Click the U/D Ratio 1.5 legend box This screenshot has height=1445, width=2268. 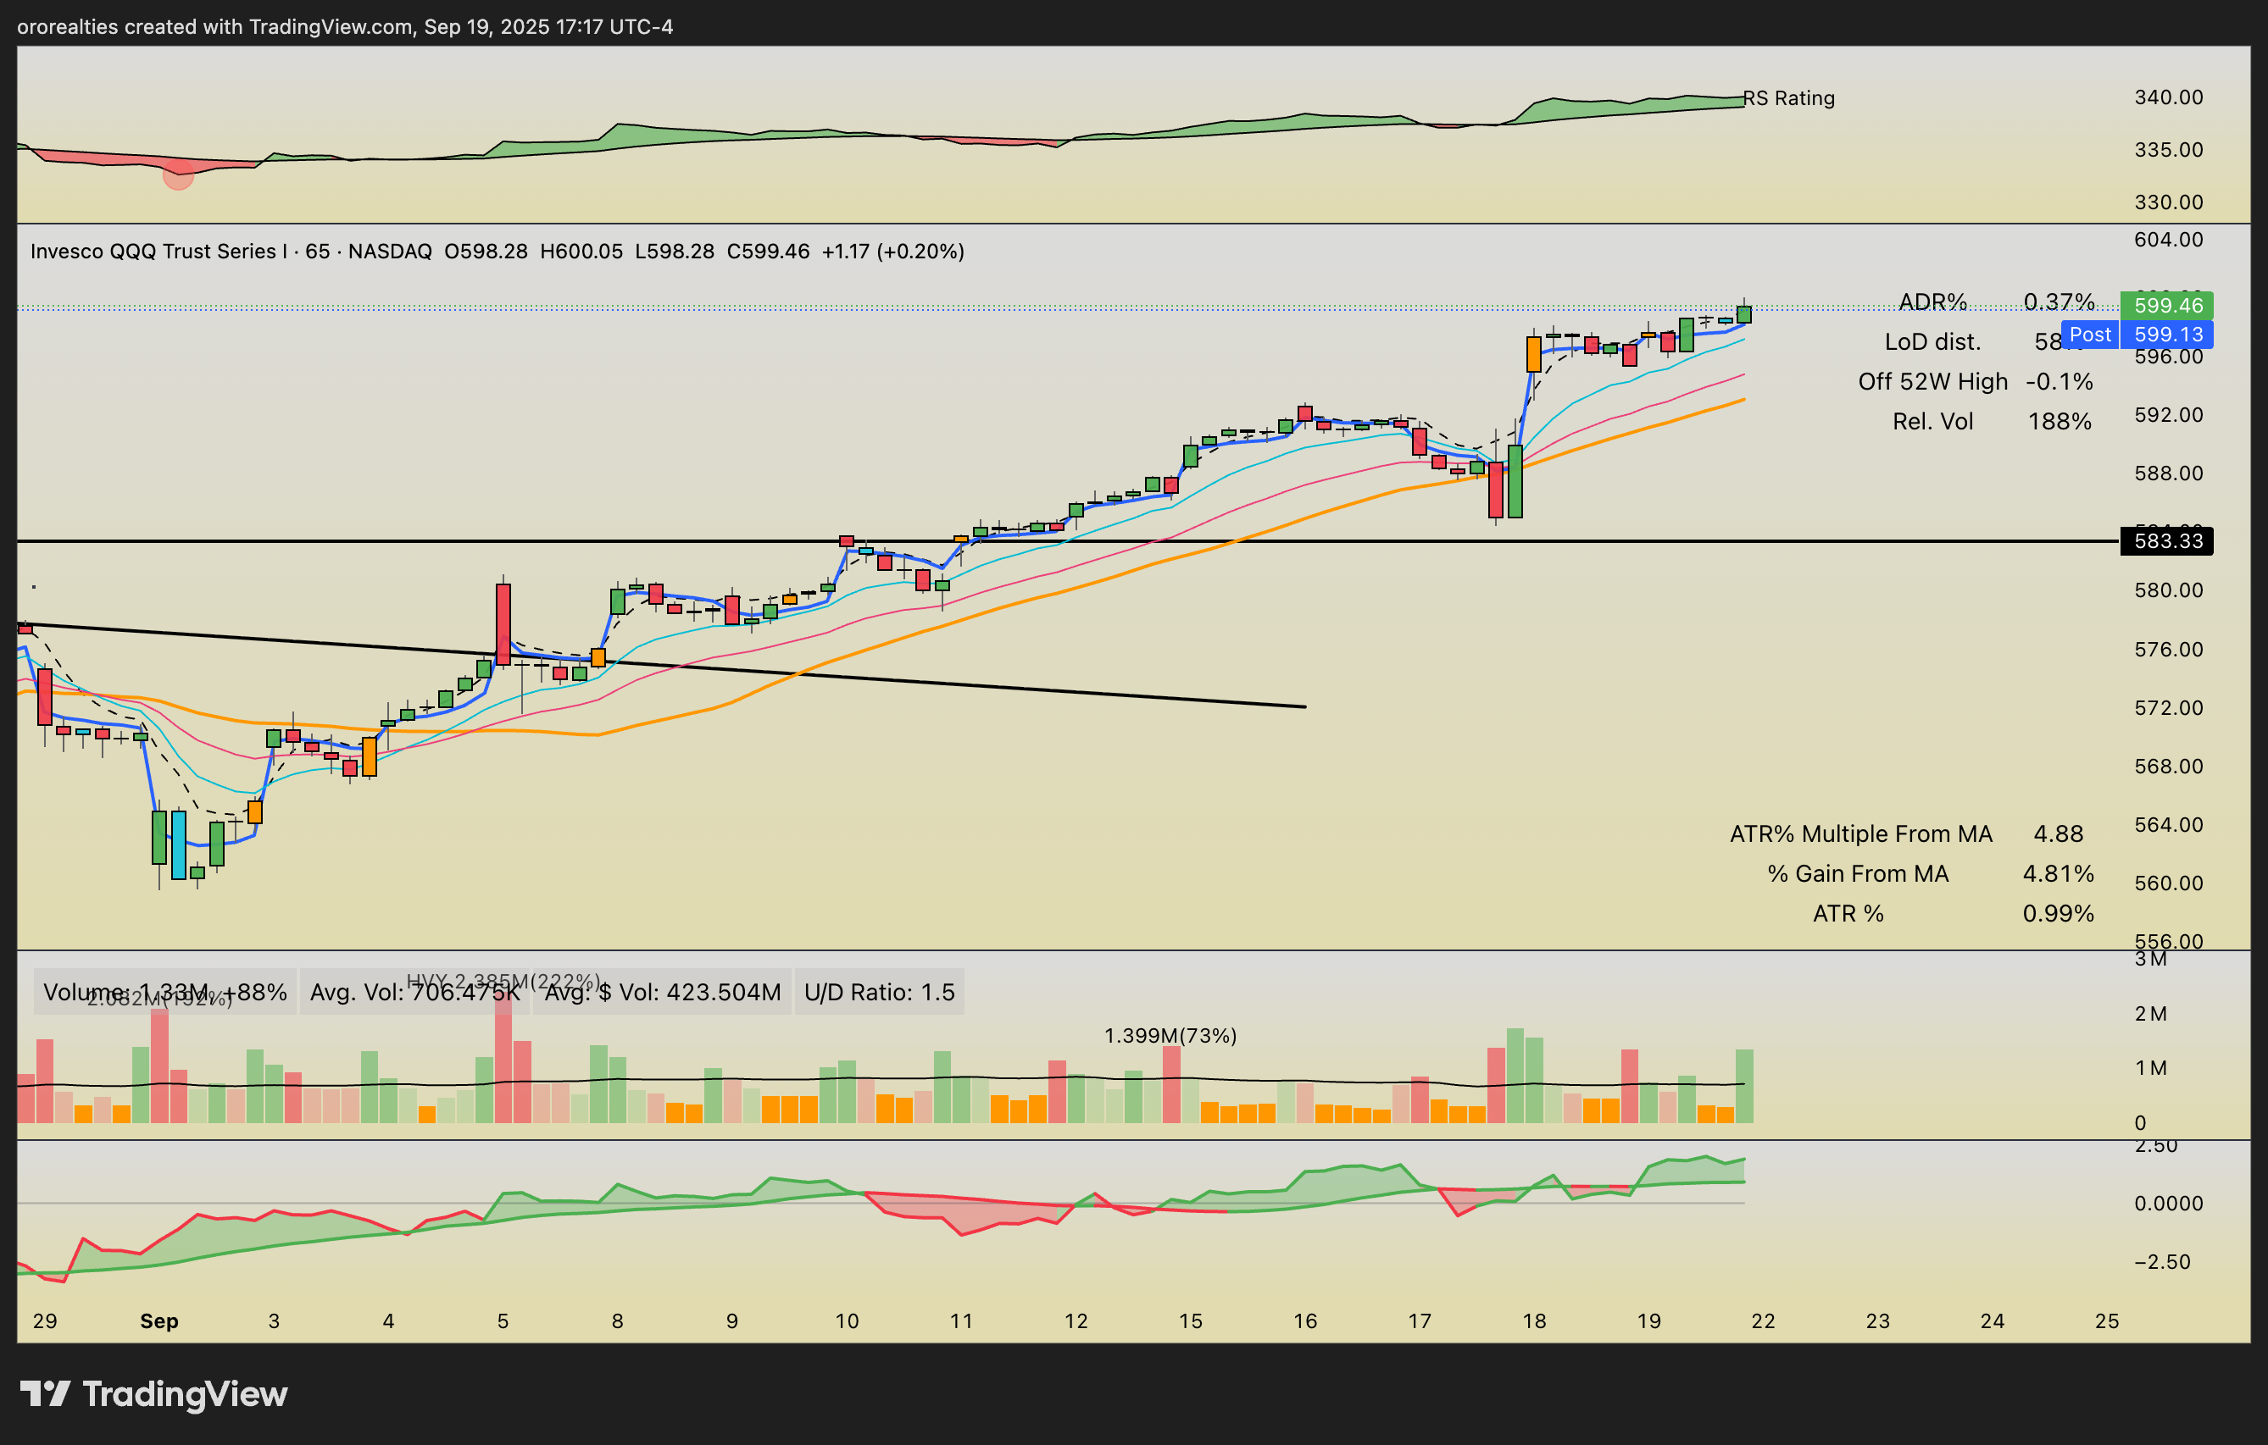879,992
